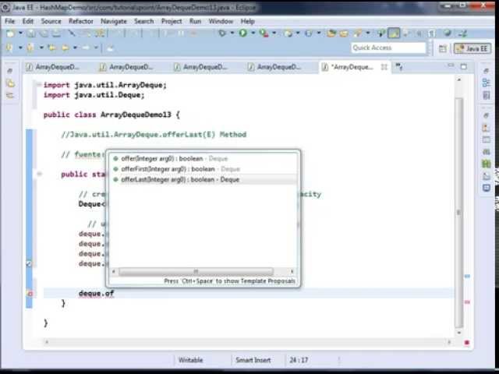
Task: Click the editor scroll down arrow
Action: 459,333
